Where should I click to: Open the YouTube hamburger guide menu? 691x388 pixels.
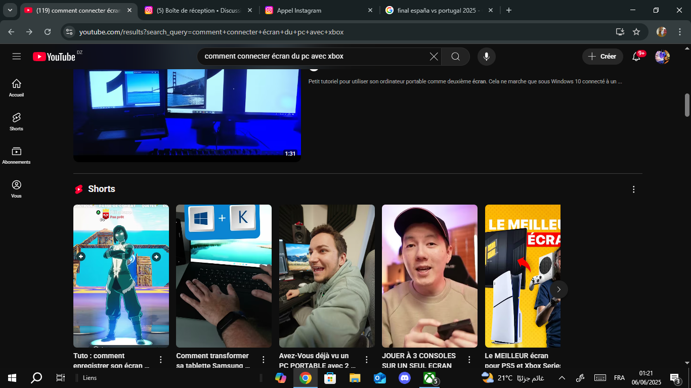17,57
